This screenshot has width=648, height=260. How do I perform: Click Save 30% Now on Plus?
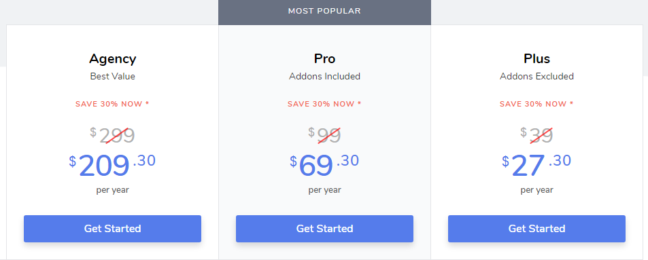[x=536, y=104]
